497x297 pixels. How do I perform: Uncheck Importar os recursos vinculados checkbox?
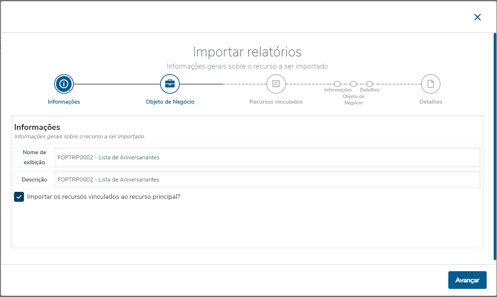coord(19,197)
